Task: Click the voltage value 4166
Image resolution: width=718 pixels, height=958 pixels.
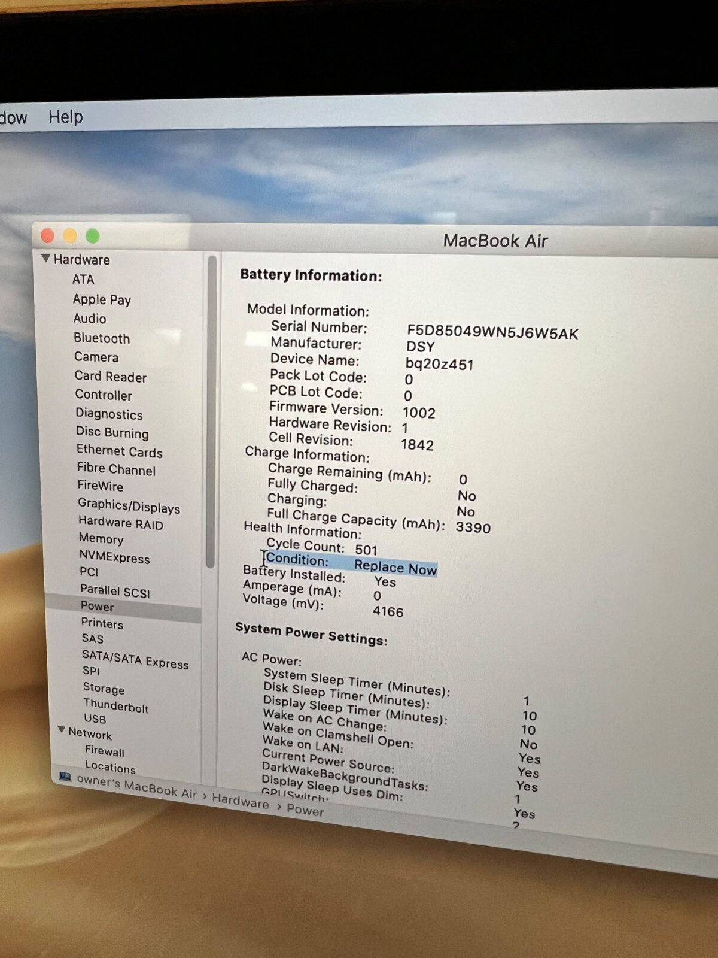Action: pyautogui.click(x=388, y=611)
